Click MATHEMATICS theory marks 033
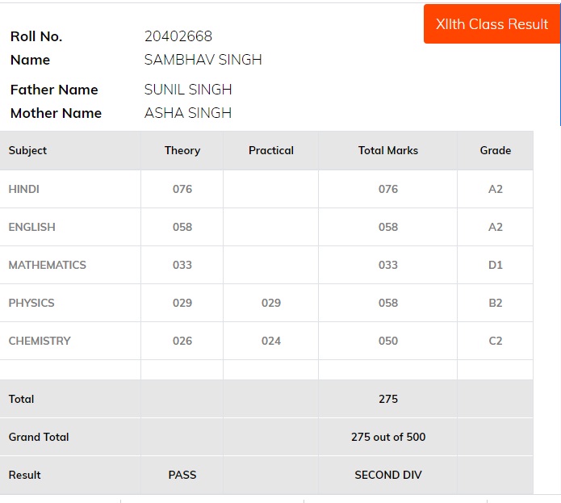The width and height of the screenshot is (561, 503). pyautogui.click(x=182, y=265)
